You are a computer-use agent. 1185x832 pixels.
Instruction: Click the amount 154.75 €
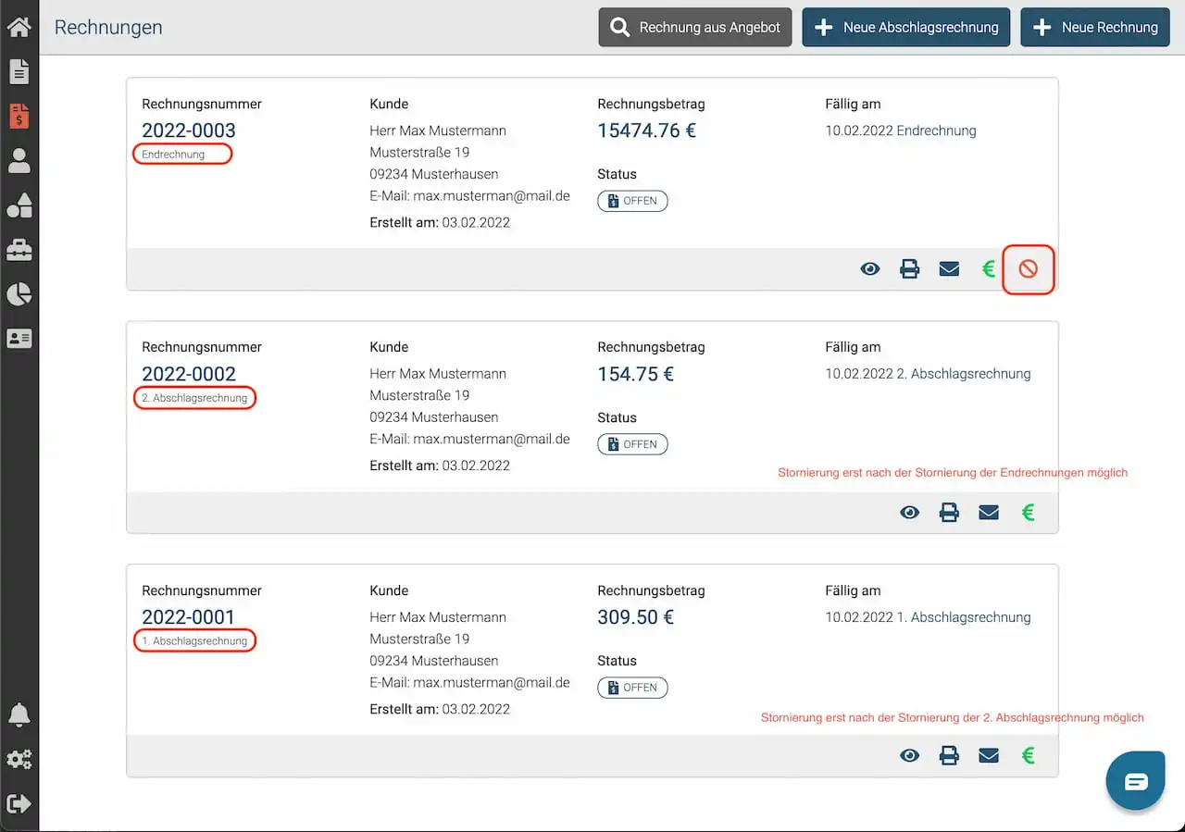tap(636, 374)
